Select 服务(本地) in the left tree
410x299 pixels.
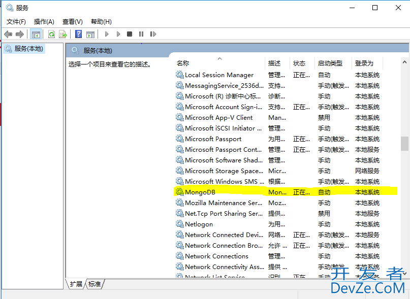pyautogui.click(x=29, y=49)
